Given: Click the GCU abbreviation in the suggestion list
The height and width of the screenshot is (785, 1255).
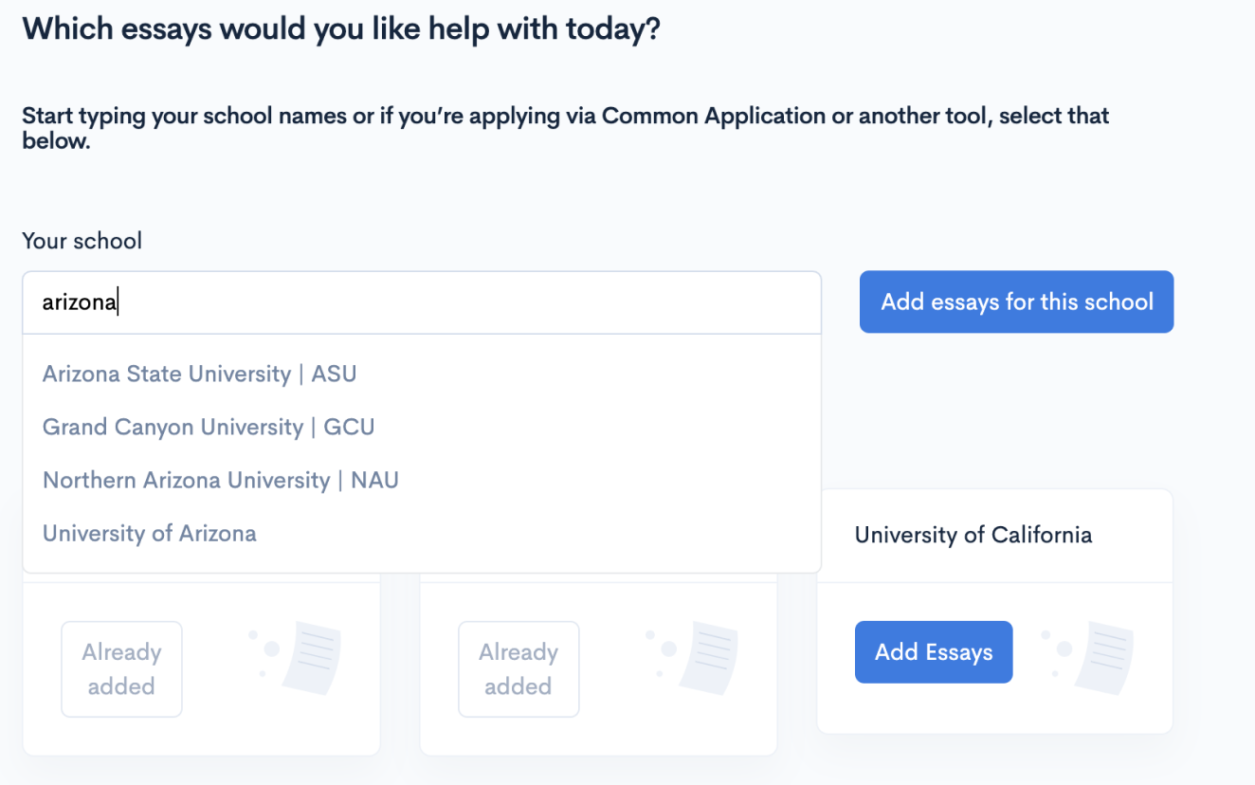Looking at the screenshot, I should click(x=349, y=427).
